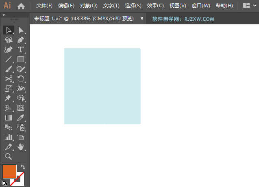
Task: Select the Slice tool
Action: [x=9, y=147]
